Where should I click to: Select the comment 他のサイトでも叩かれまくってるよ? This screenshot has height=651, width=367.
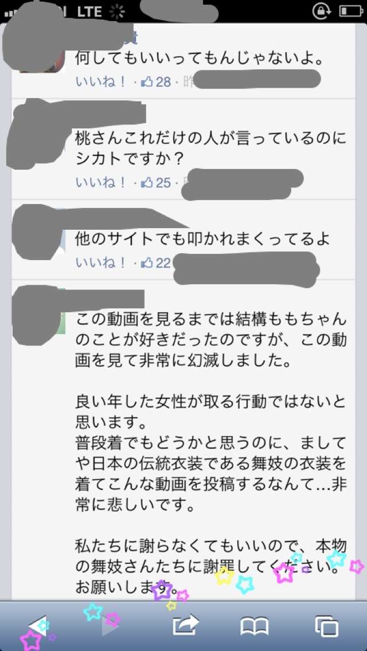202,239
